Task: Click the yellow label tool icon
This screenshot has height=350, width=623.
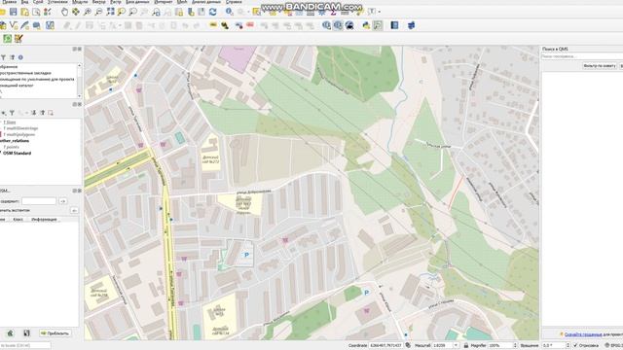Action: 213,25
